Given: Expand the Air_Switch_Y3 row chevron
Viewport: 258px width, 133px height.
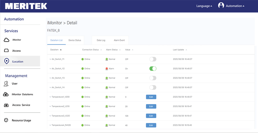Looking at the screenshot, I should [x=50, y=78].
